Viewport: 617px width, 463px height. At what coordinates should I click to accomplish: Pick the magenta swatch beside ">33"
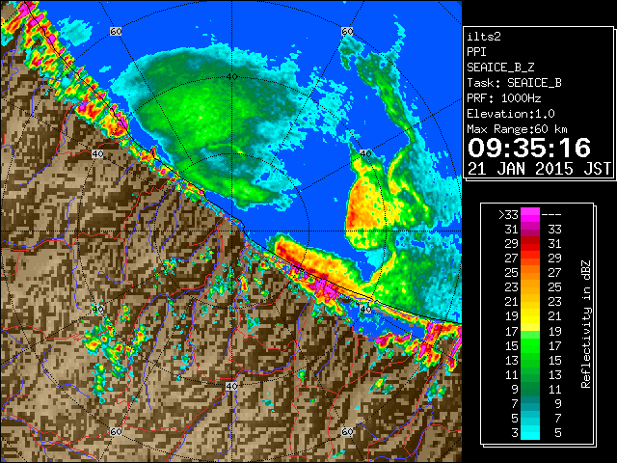pos(530,215)
